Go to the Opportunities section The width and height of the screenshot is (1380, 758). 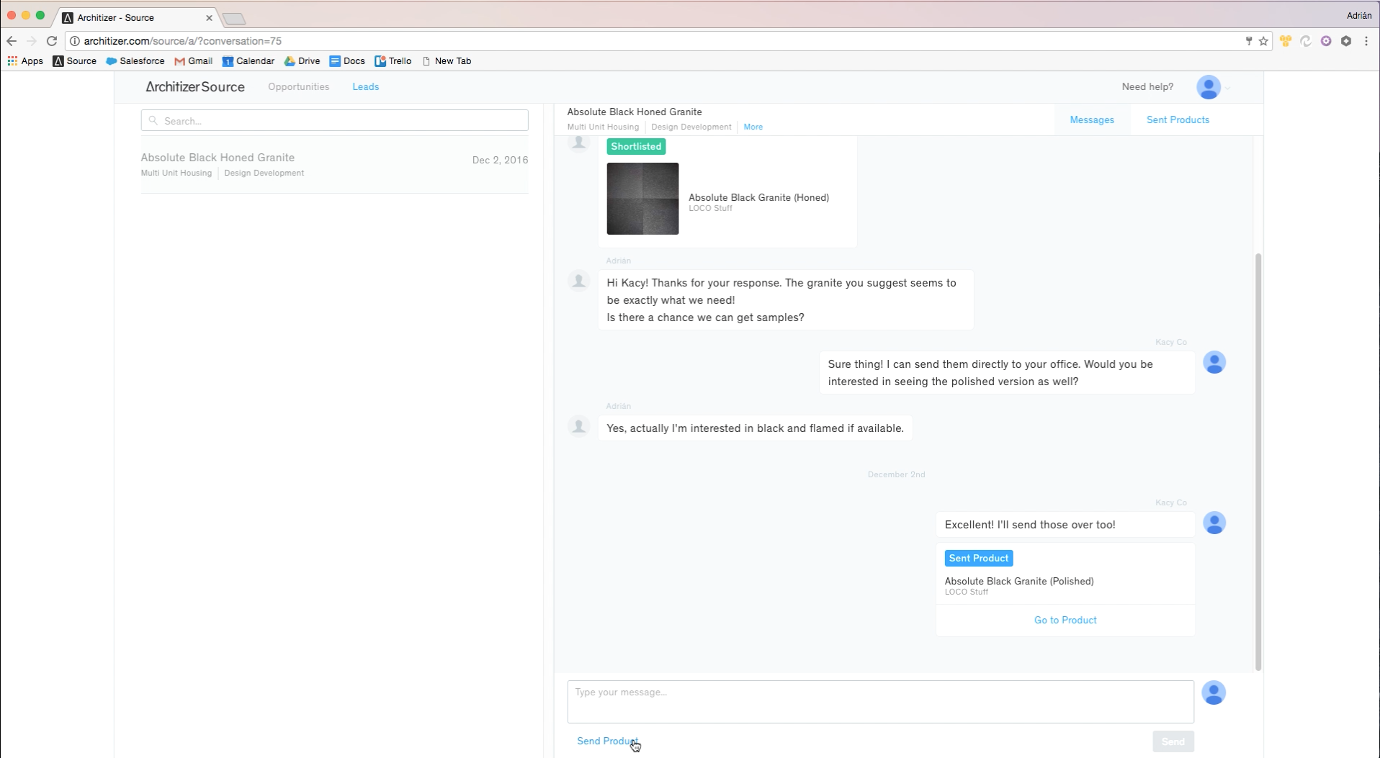tap(298, 86)
